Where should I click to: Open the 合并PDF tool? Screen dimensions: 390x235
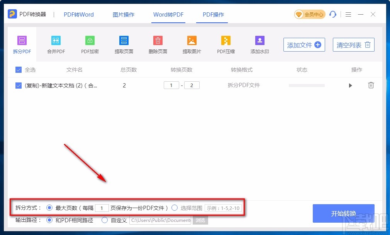click(56, 44)
